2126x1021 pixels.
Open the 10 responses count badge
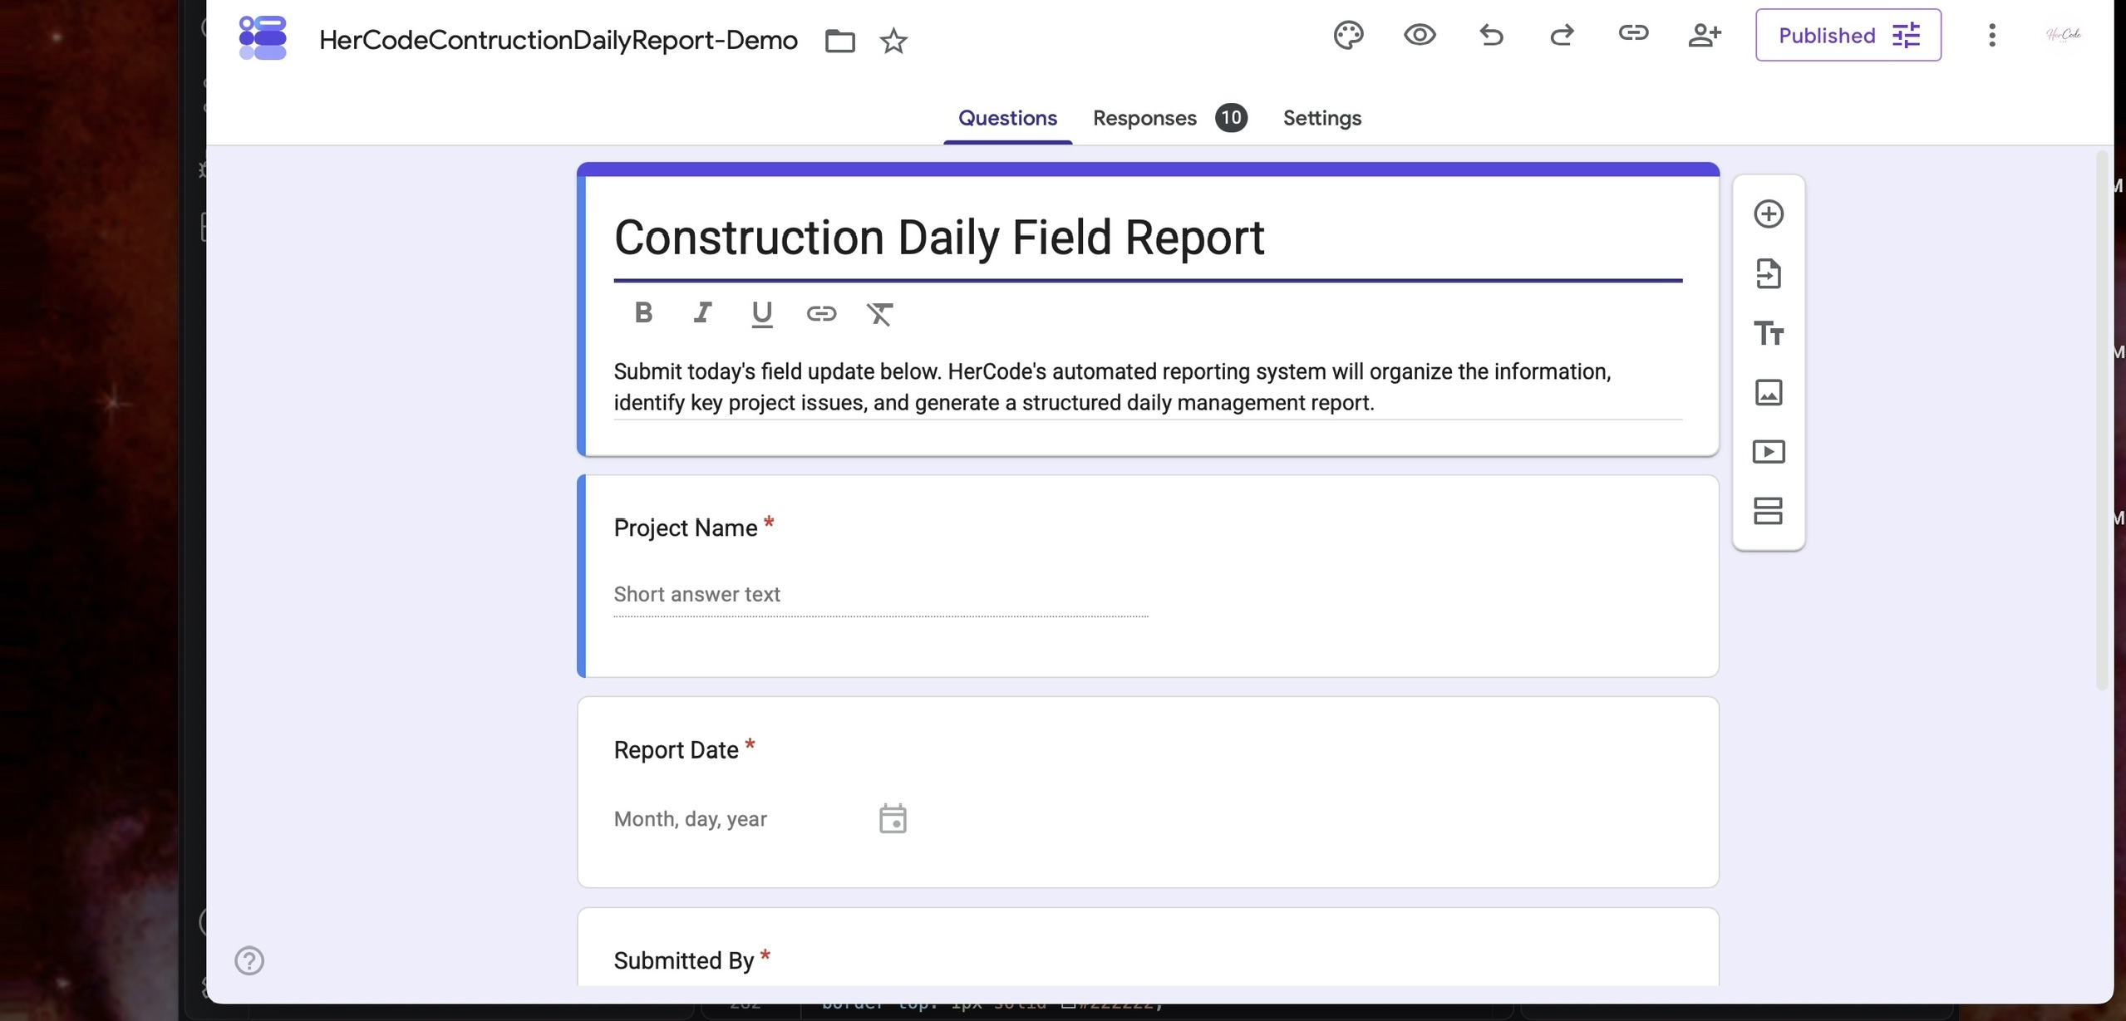coord(1230,118)
